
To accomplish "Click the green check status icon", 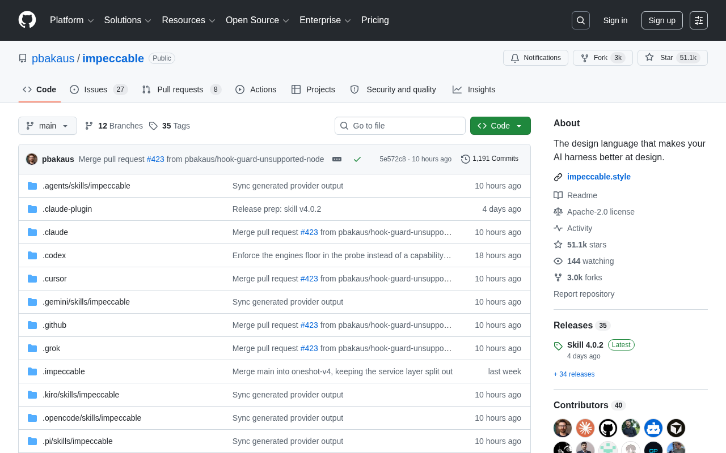I will pos(357,159).
